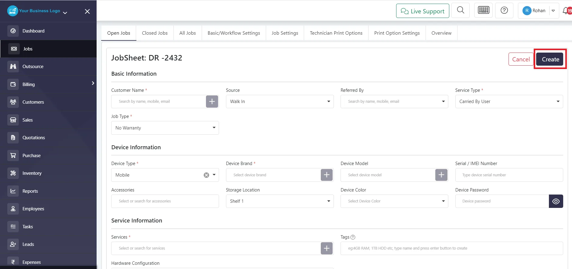The height and width of the screenshot is (269, 572).
Task: Click the Tasks list icon
Action: [x=13, y=226]
